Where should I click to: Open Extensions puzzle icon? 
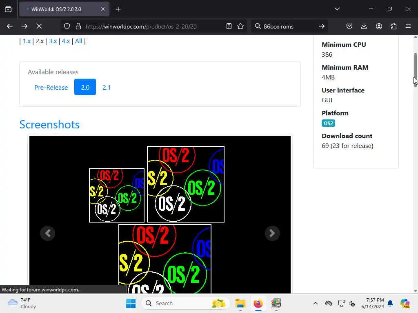coord(394,26)
